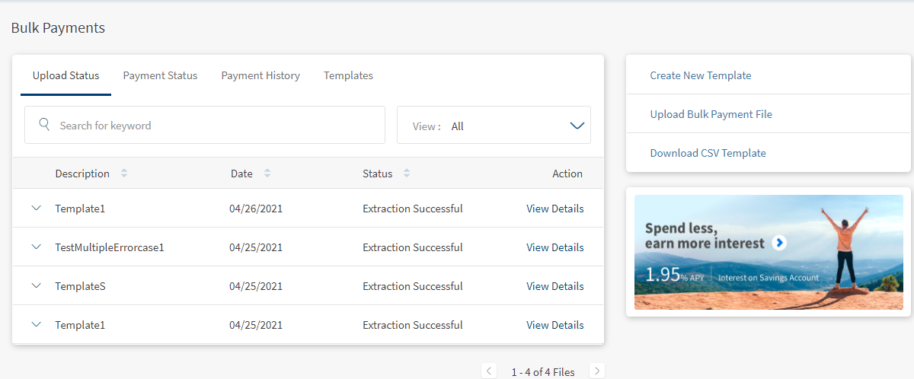
Task: Sort by Status column arrows
Action: coord(407,174)
